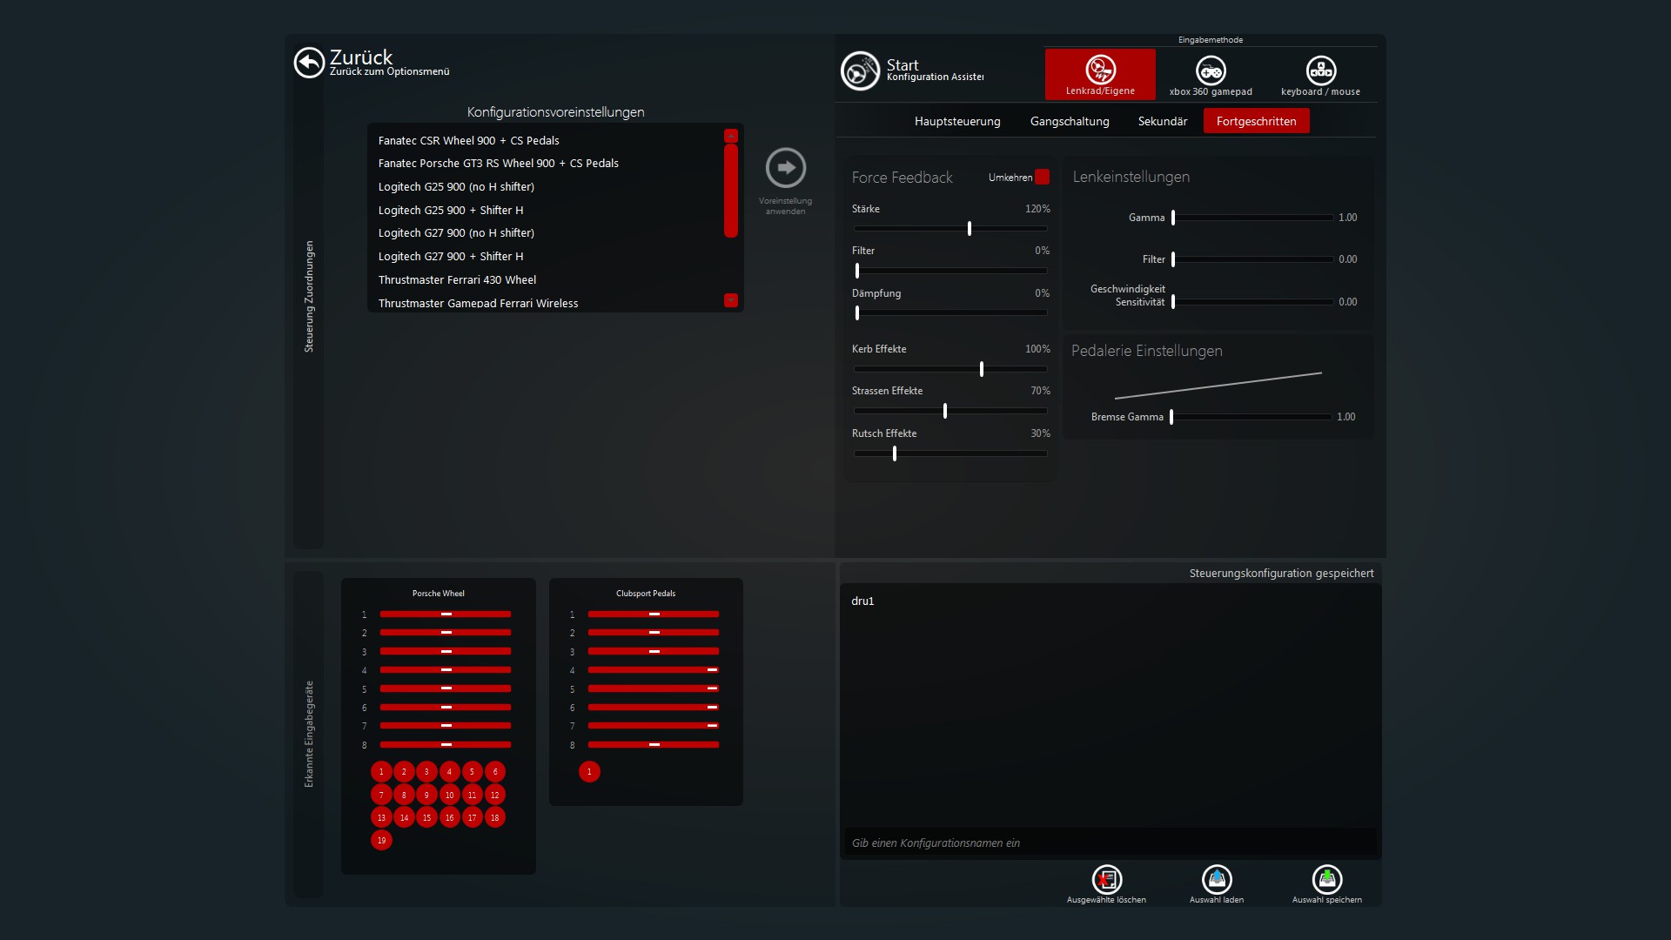Adjust Dämpfung slider
Image resolution: width=1671 pixels, height=940 pixels.
(950, 312)
